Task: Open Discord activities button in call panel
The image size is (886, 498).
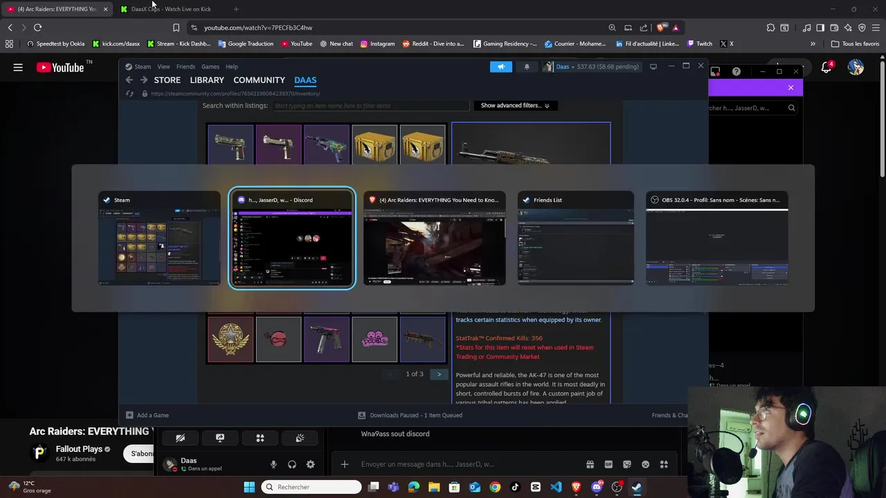Action: point(260,438)
